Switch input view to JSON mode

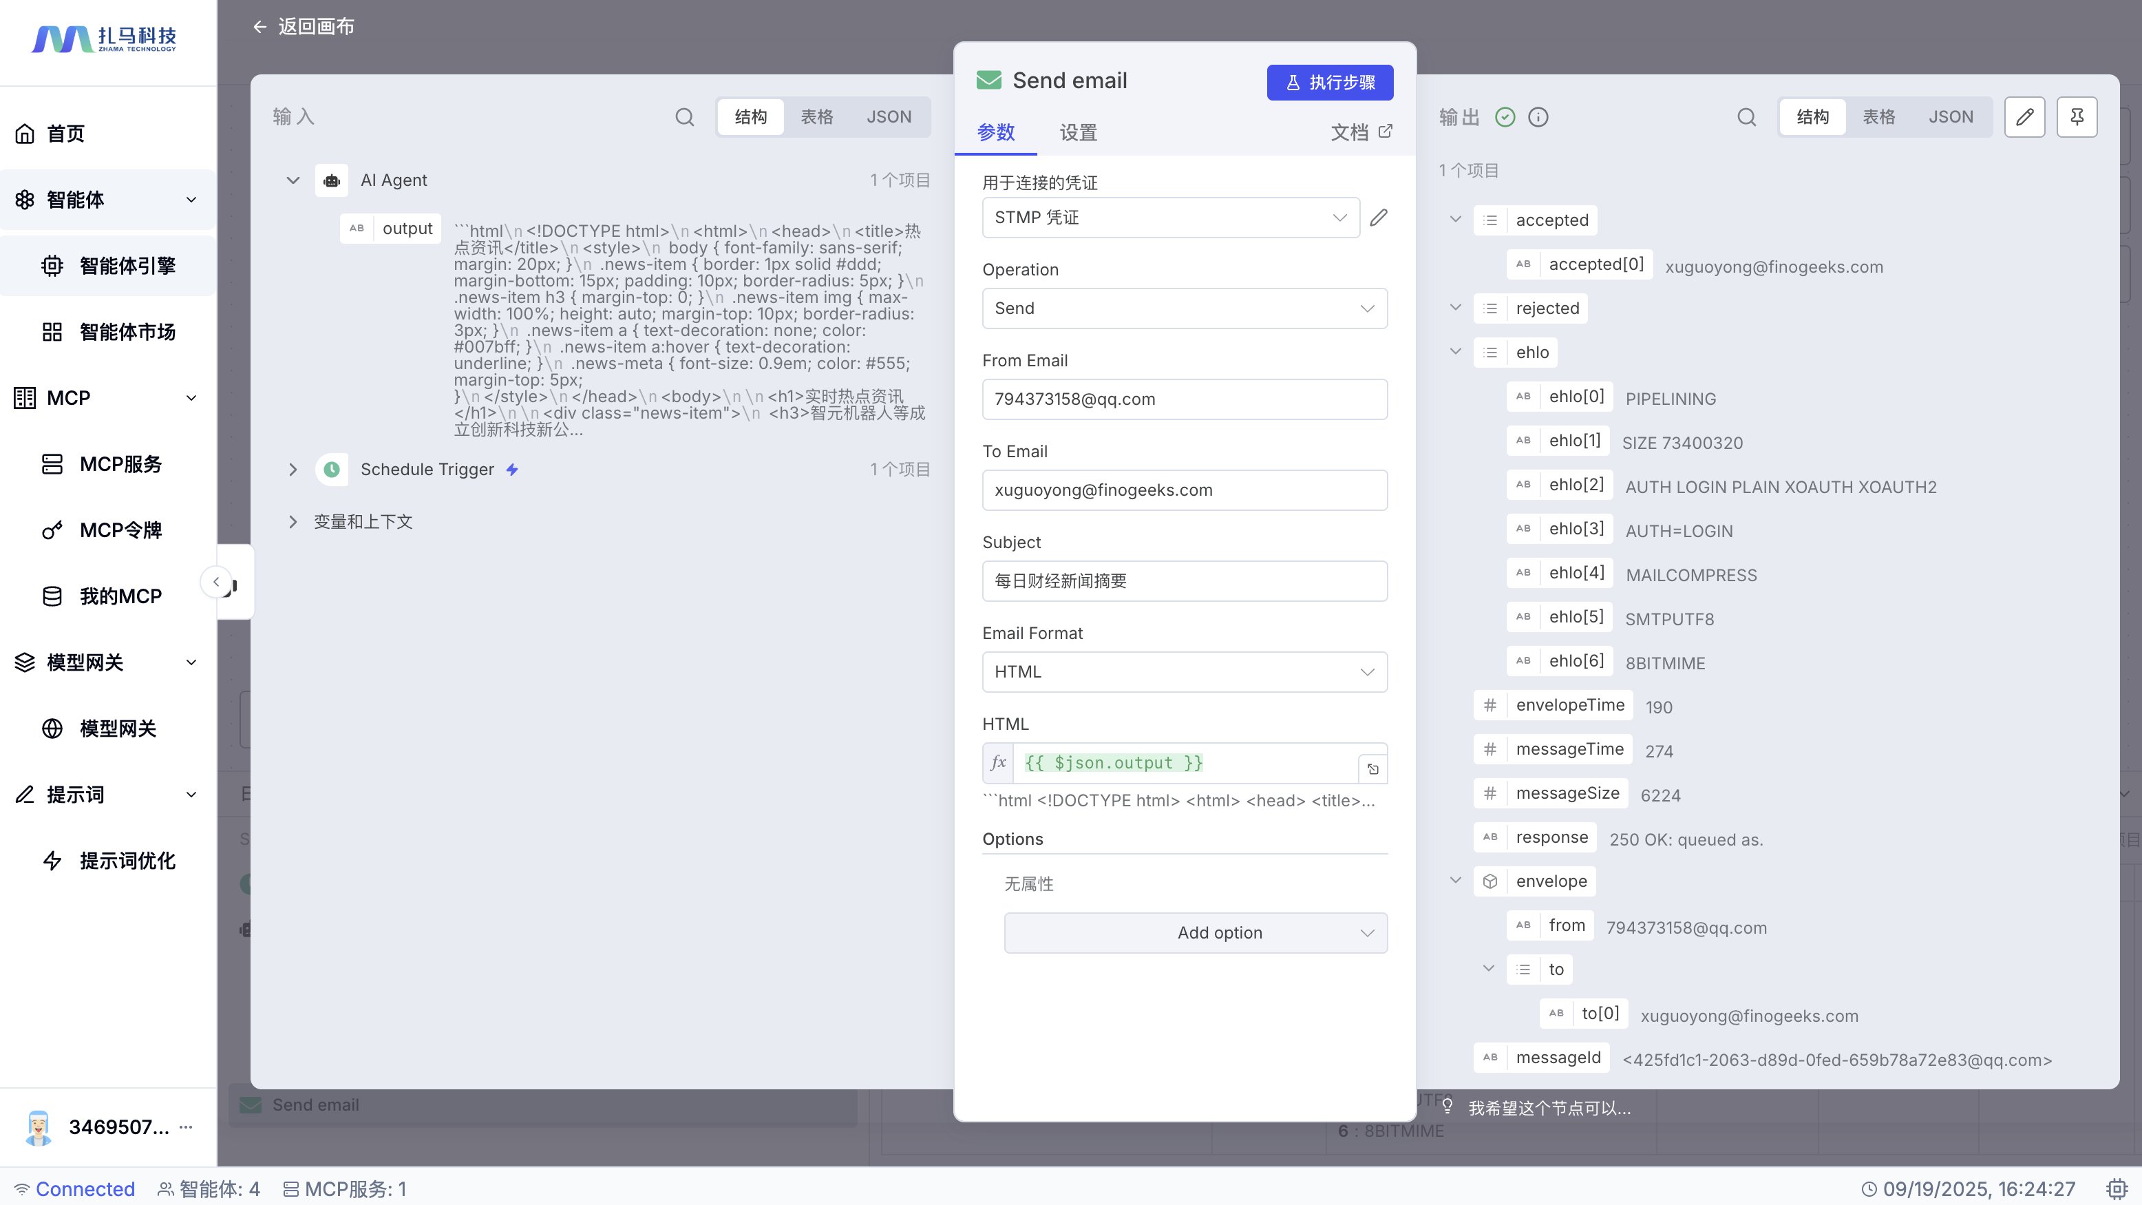[889, 117]
